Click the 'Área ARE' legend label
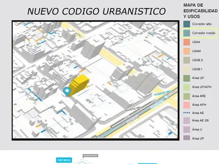219x164 pixels. point(199,96)
